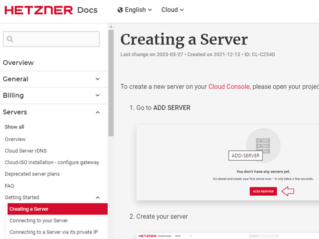Expand the General section chevron

click(98, 79)
